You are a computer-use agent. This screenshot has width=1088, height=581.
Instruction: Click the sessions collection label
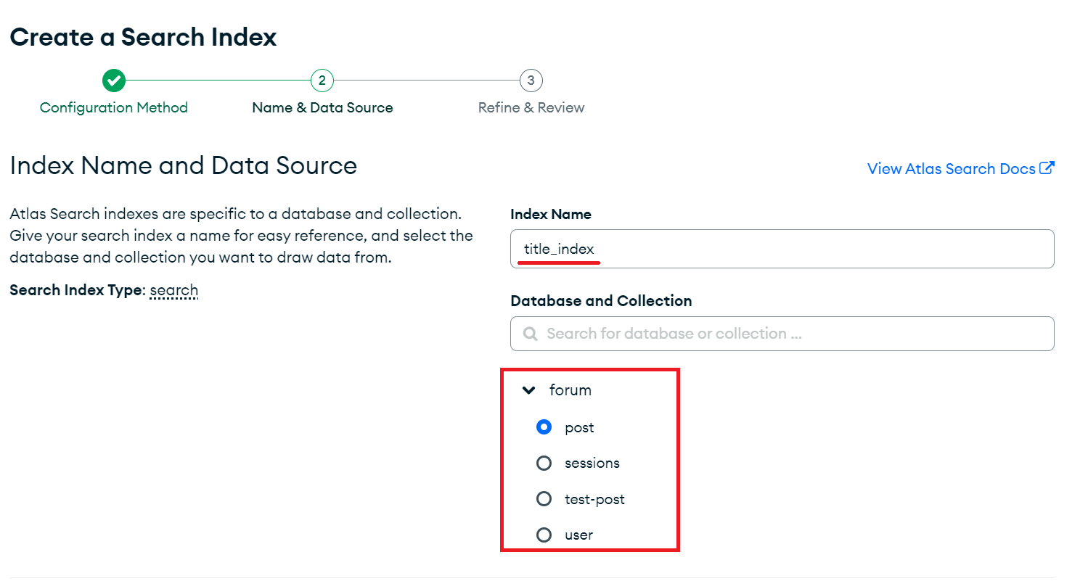tap(592, 463)
